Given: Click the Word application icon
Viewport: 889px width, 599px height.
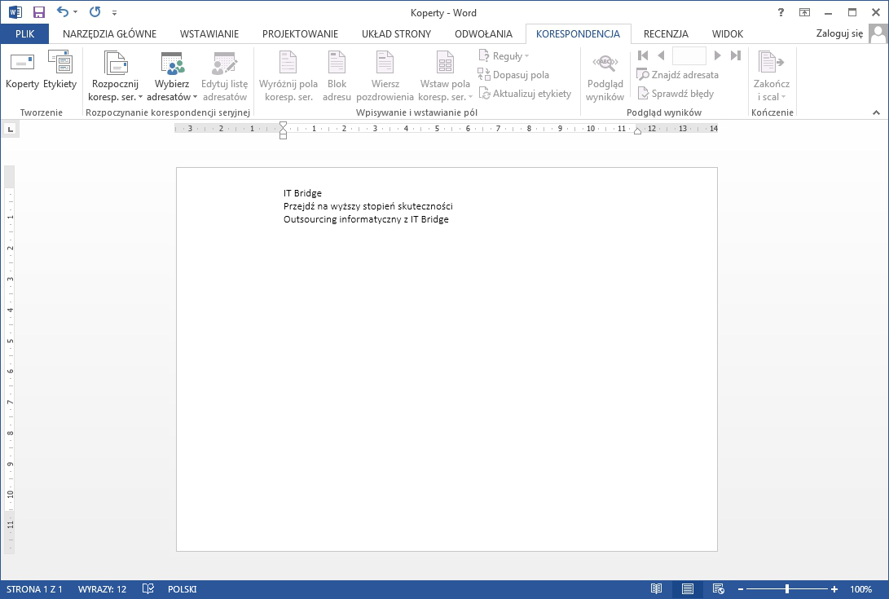Looking at the screenshot, I should click(x=15, y=12).
